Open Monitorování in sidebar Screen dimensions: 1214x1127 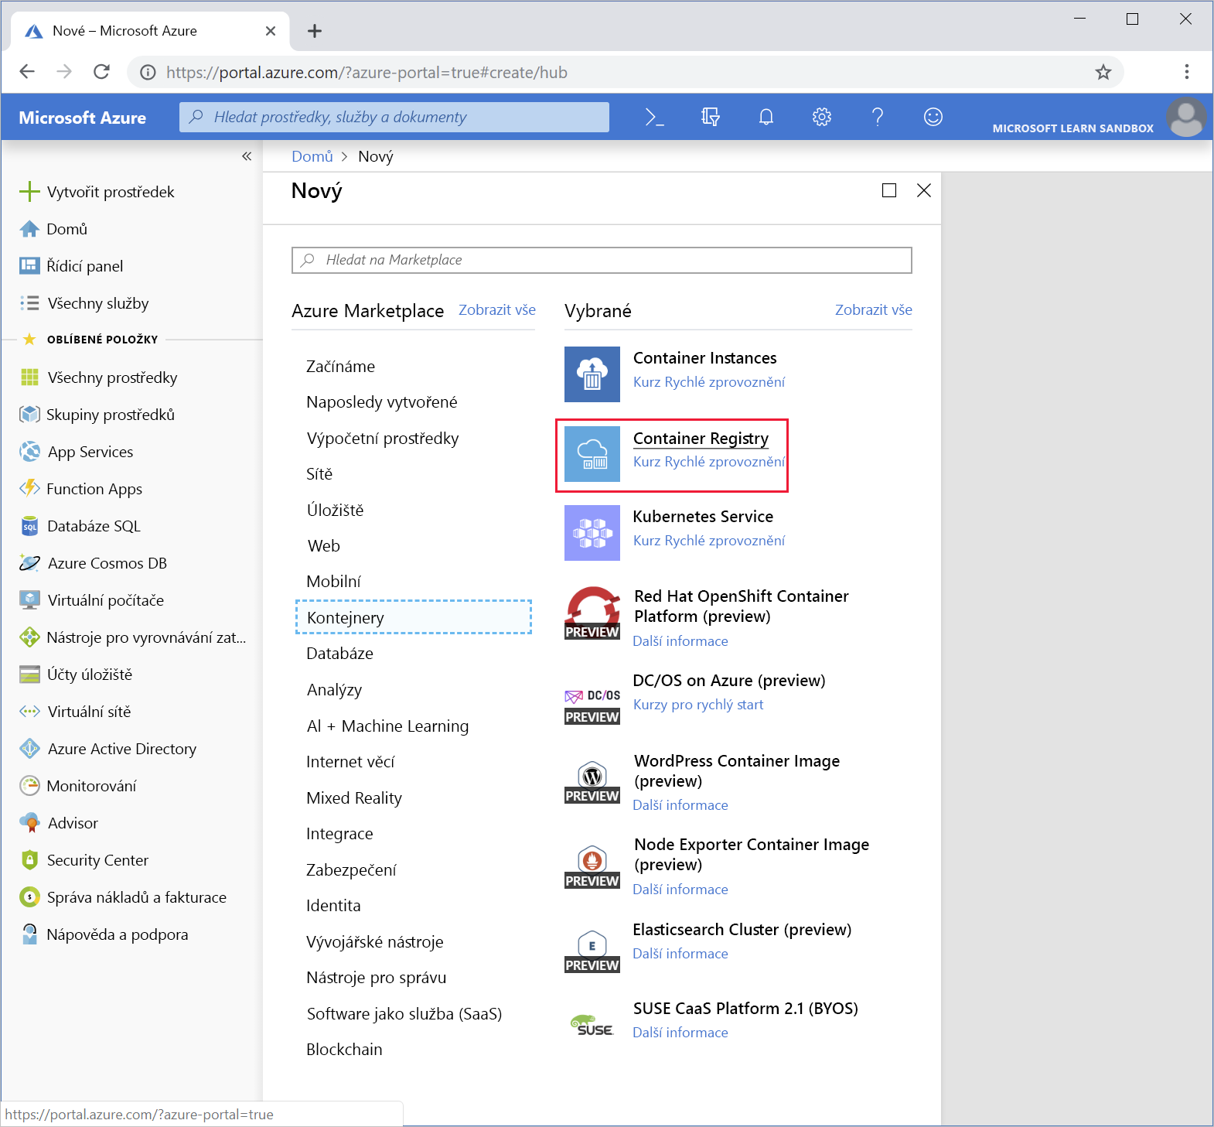pos(78,786)
